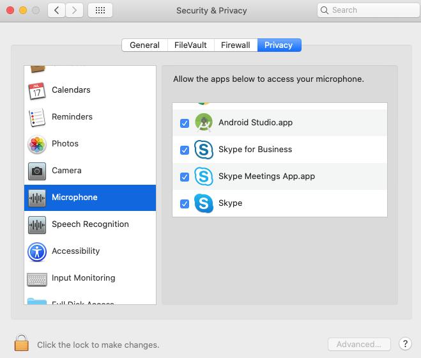Click the Reminders list icon

click(x=37, y=118)
